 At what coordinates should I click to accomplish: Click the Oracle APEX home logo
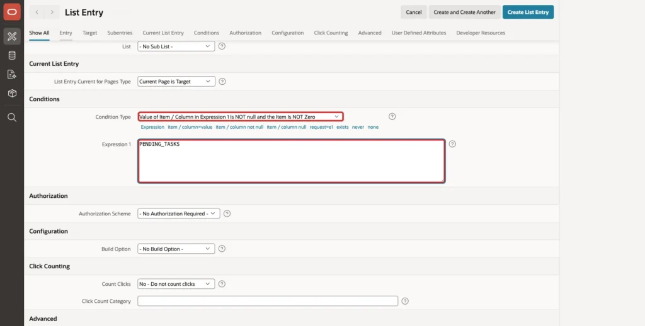pyautogui.click(x=12, y=12)
